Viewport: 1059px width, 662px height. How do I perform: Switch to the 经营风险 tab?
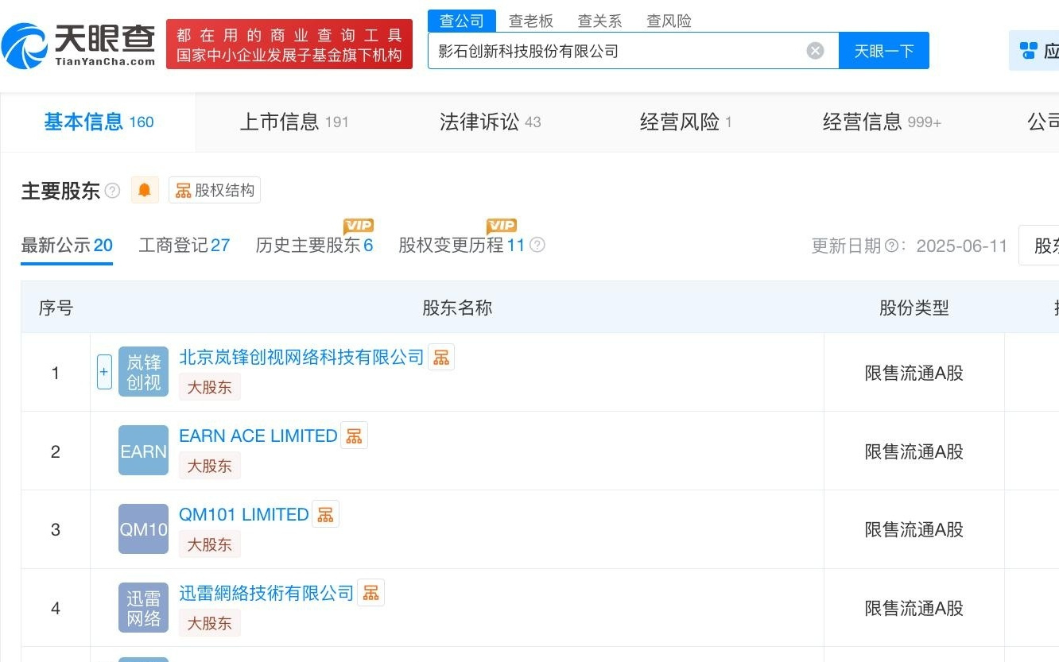677,122
